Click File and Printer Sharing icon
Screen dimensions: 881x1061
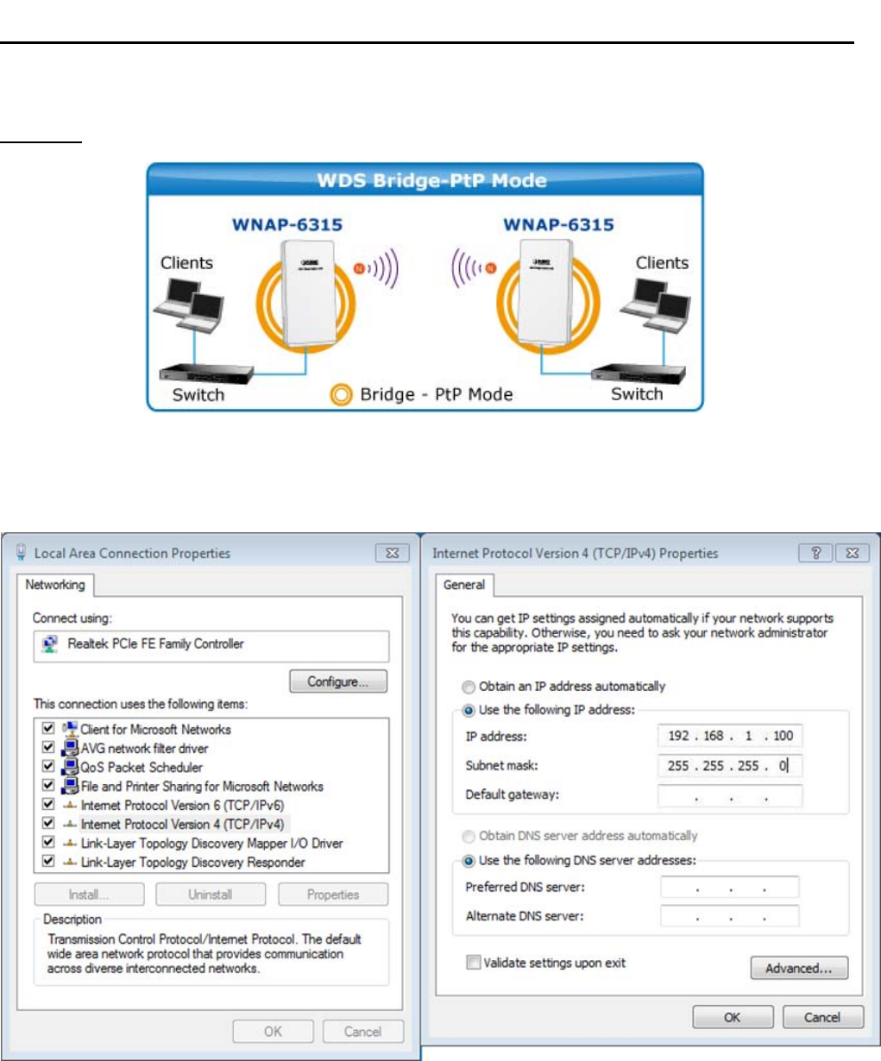[70, 786]
